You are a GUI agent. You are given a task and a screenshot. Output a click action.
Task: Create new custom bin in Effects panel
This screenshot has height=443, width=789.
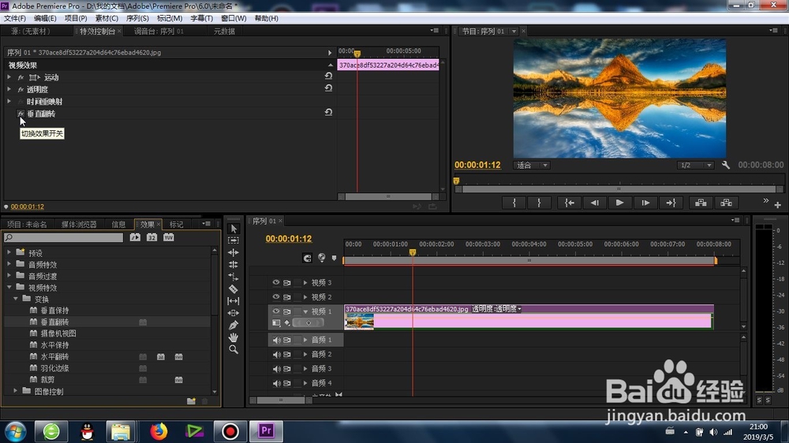coord(191,401)
